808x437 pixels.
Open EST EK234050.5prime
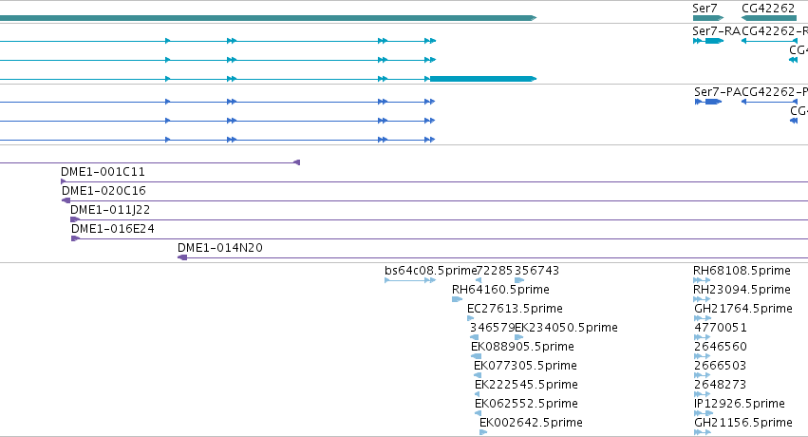pos(566,328)
